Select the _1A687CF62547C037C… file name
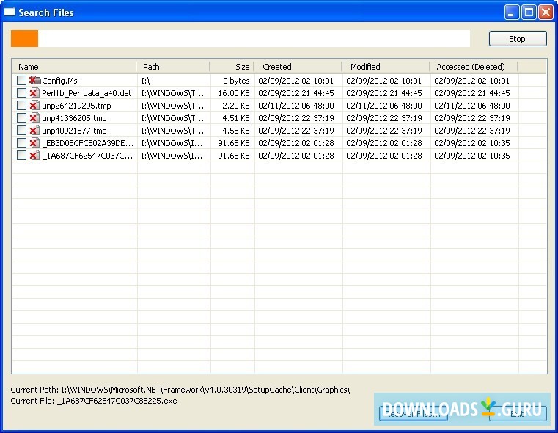 87,156
